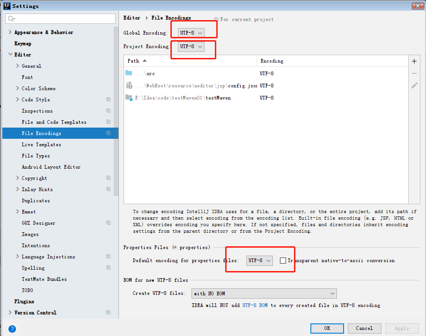426x336 pixels.
Task: Click the OK button
Action: pyautogui.click(x=327, y=329)
